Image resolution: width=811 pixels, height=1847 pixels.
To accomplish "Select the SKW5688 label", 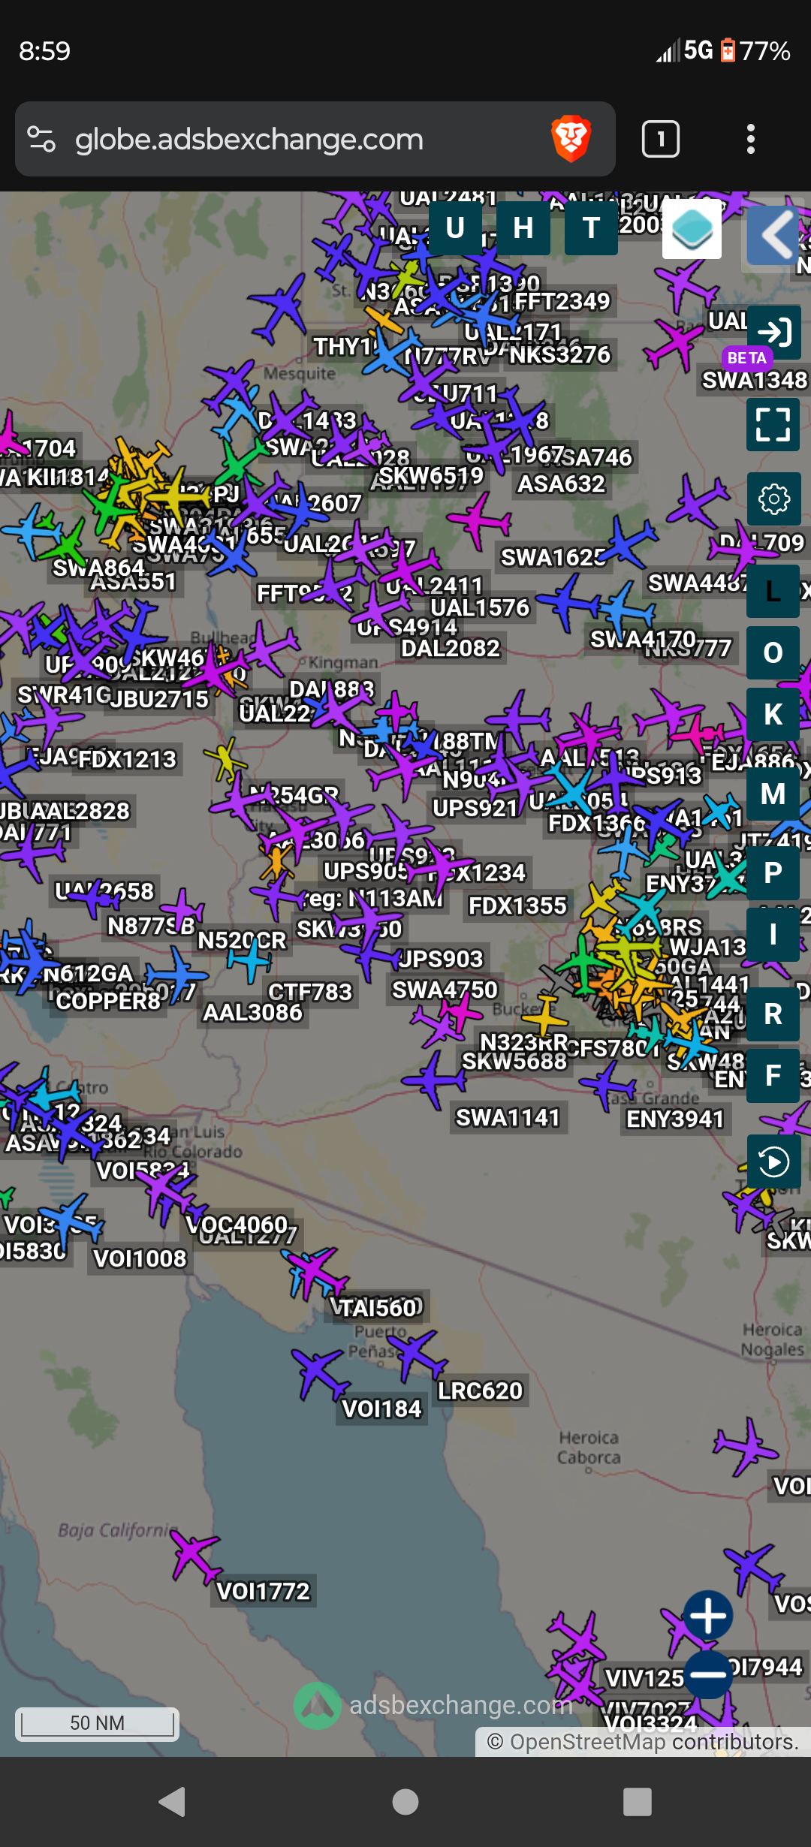I will click(514, 1061).
